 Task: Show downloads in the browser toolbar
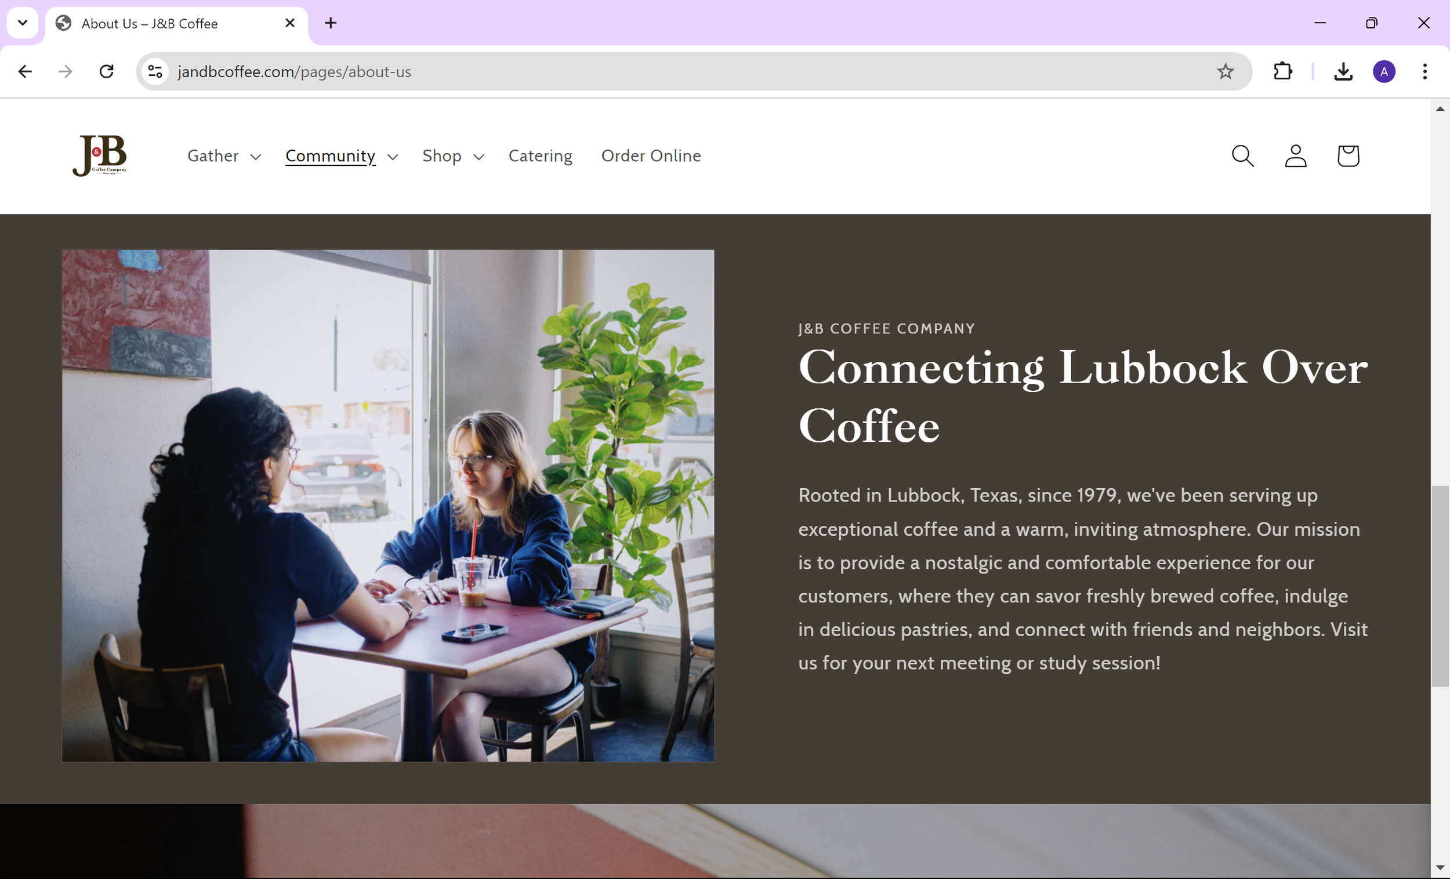click(x=1343, y=72)
